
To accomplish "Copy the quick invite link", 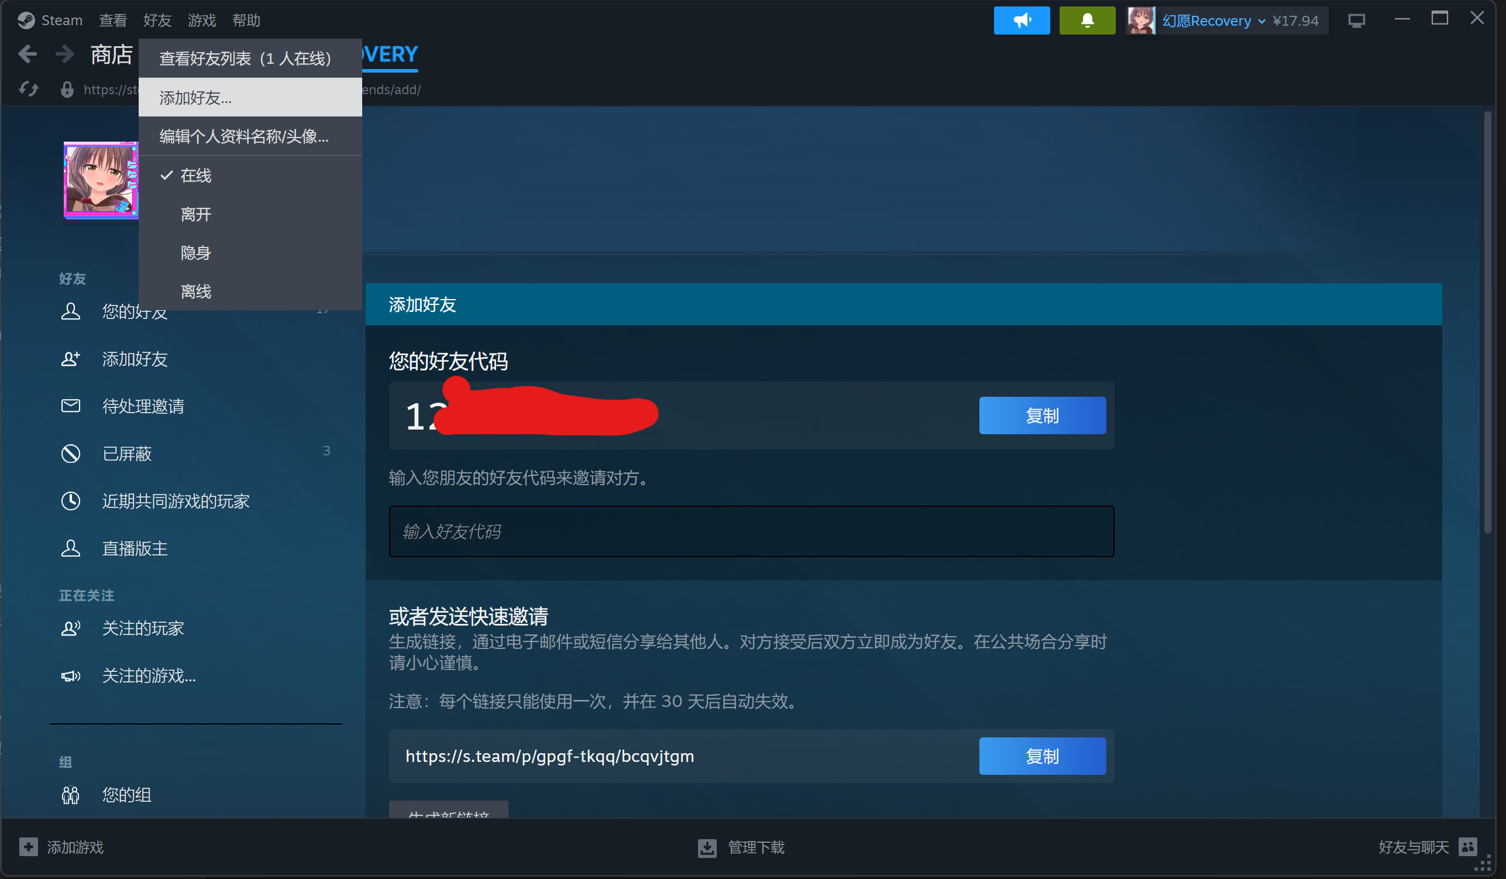I will (x=1041, y=756).
